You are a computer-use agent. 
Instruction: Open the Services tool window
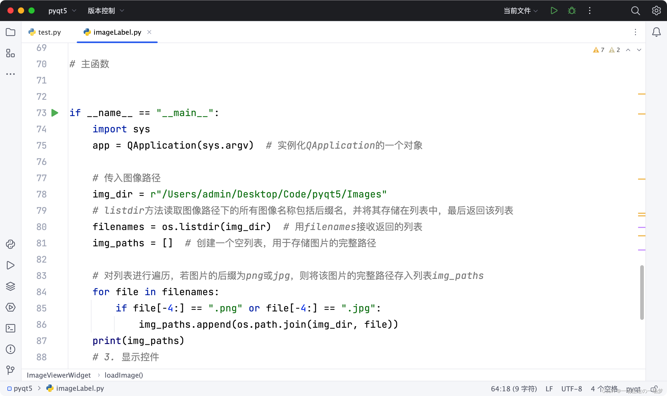(11, 307)
